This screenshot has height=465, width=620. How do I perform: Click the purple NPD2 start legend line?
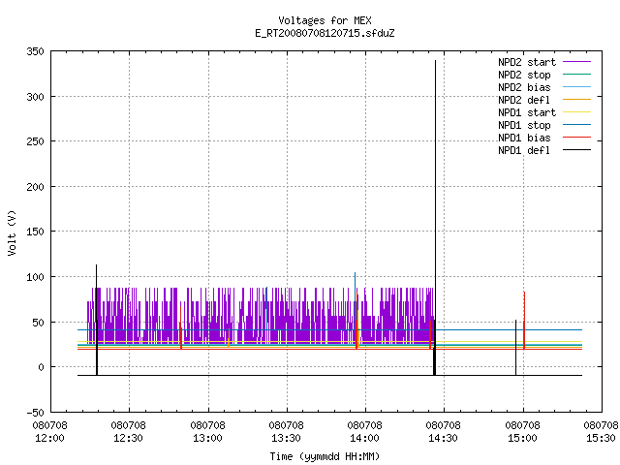(577, 62)
